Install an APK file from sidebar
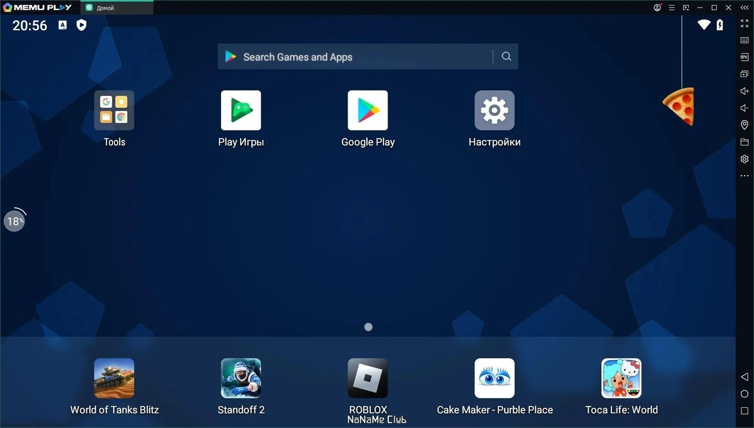754x428 pixels. (x=745, y=57)
